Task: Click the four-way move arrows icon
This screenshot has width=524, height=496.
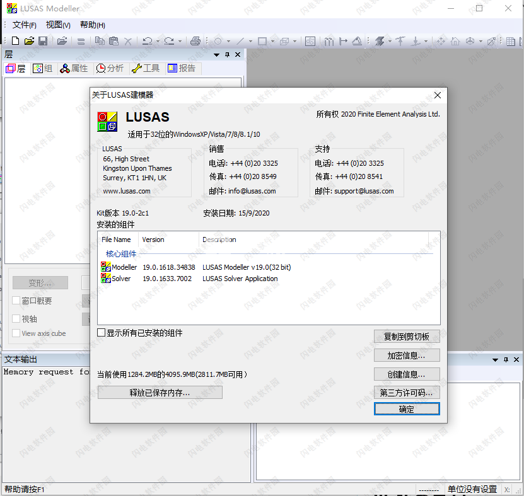Action: (441, 41)
